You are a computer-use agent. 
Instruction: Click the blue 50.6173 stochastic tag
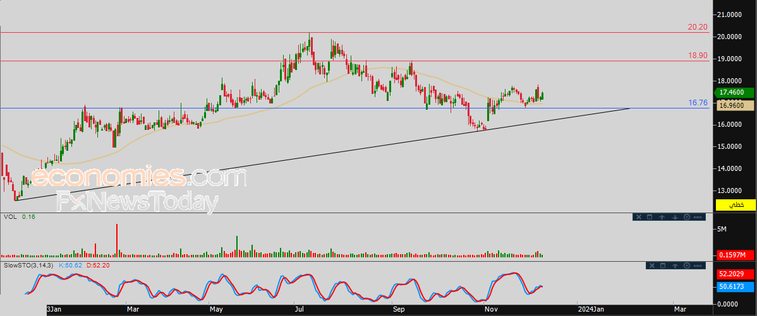pos(736,286)
